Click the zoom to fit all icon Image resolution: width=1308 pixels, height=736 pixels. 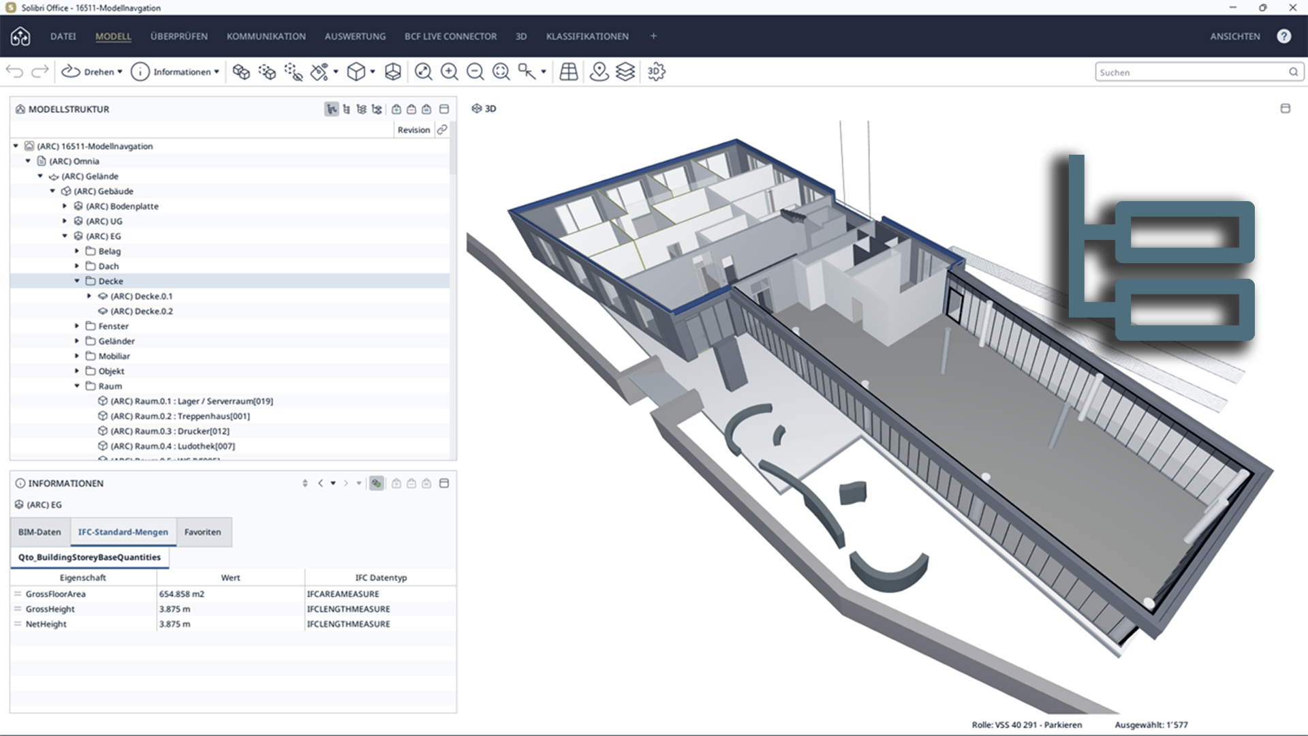423,72
